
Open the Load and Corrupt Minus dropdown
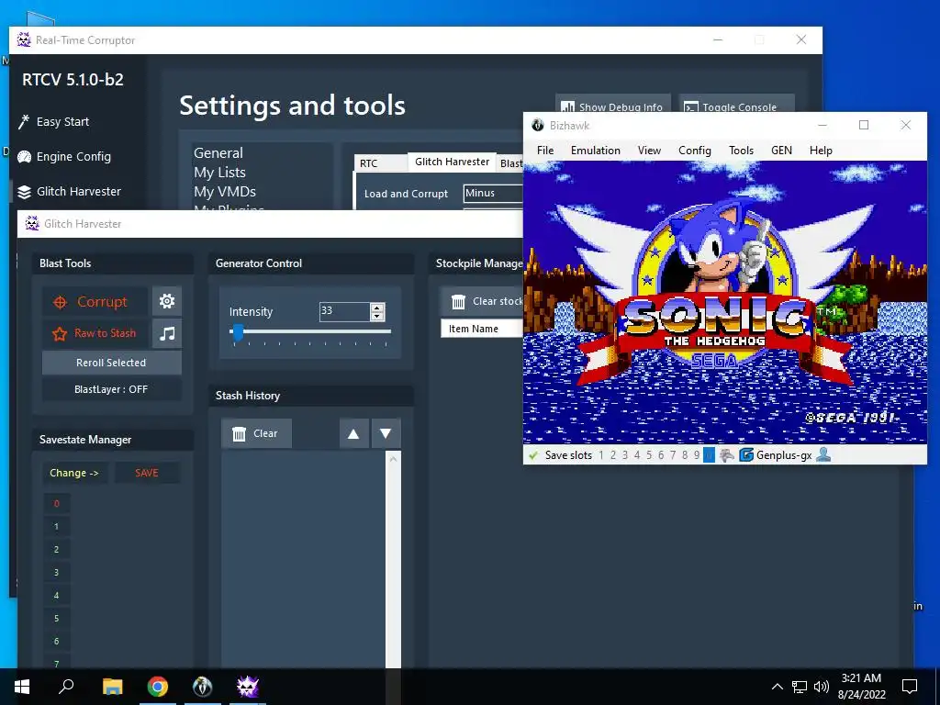pyautogui.click(x=493, y=193)
